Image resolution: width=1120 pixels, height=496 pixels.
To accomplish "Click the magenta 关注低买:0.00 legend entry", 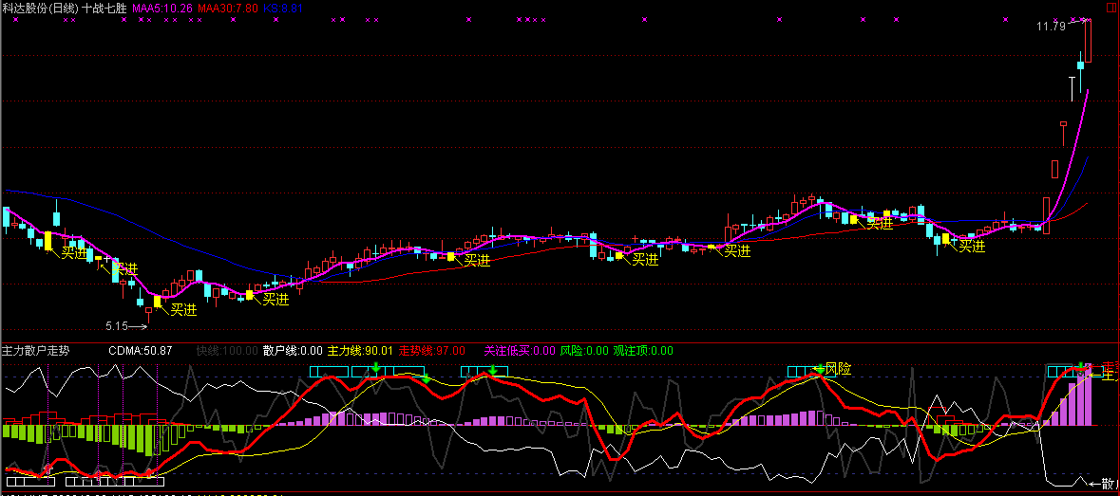I will 519,351.
